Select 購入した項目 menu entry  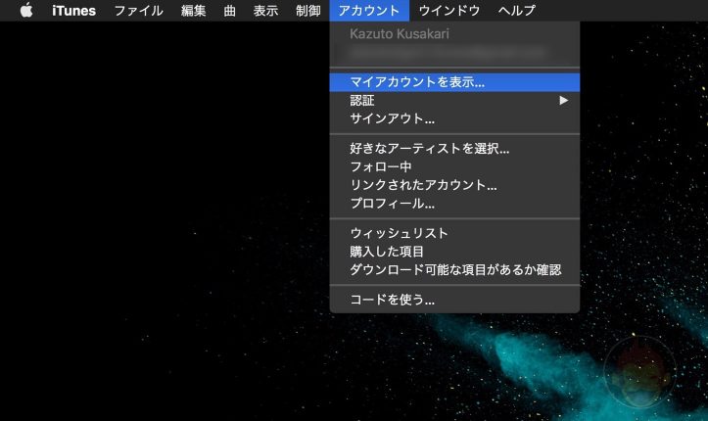pyautogui.click(x=454, y=252)
